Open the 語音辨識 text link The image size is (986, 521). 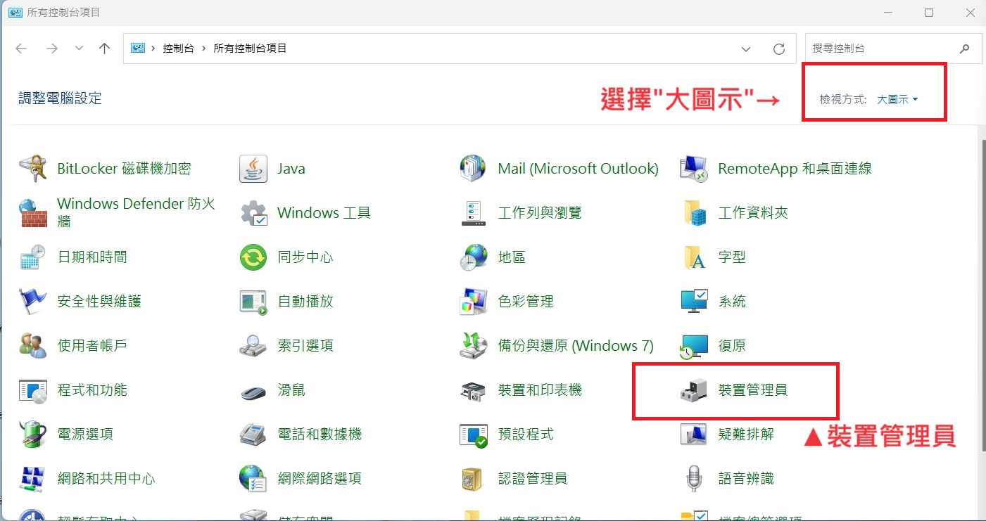(x=746, y=479)
